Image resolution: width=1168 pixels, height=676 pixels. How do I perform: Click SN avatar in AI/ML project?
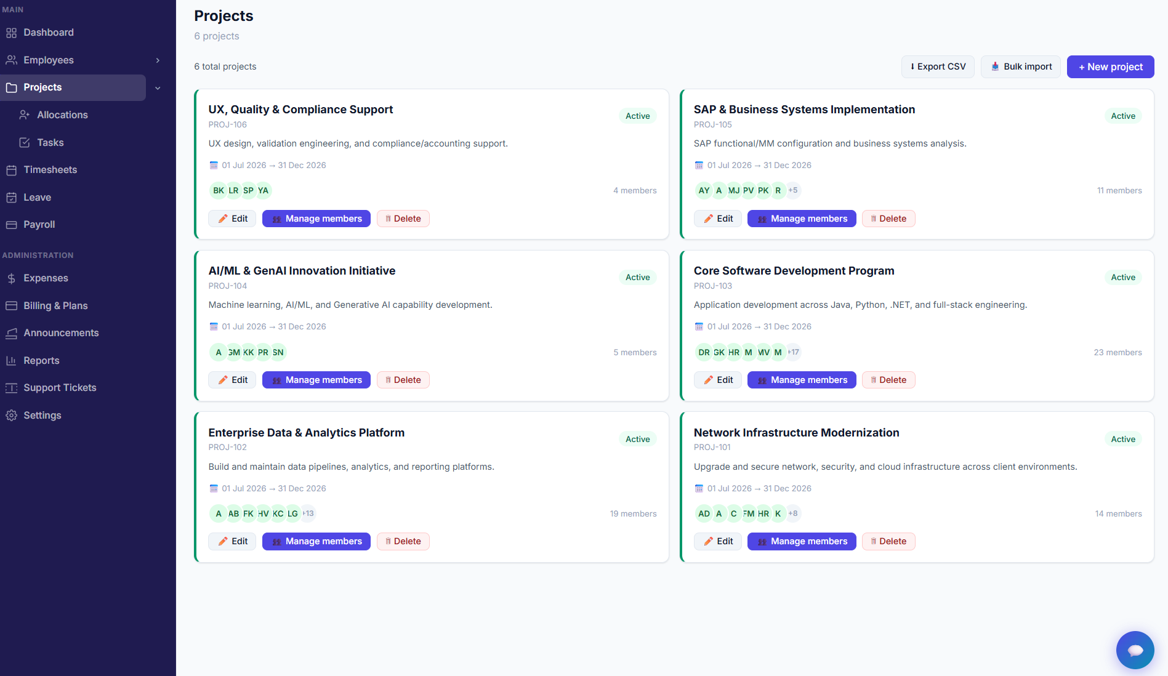(x=278, y=352)
